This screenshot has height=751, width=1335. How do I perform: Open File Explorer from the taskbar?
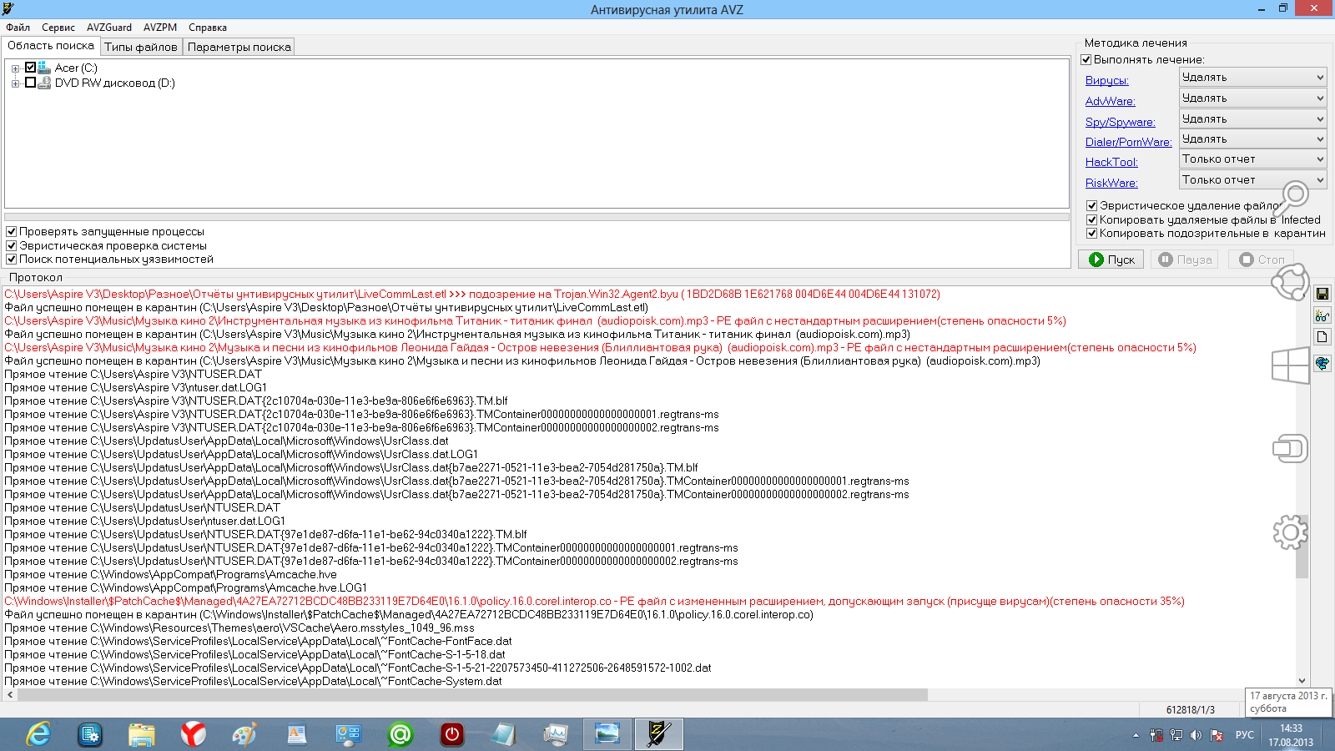click(x=142, y=734)
